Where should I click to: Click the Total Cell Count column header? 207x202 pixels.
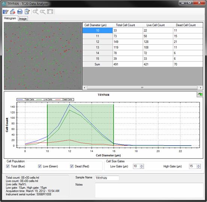tap(125, 25)
